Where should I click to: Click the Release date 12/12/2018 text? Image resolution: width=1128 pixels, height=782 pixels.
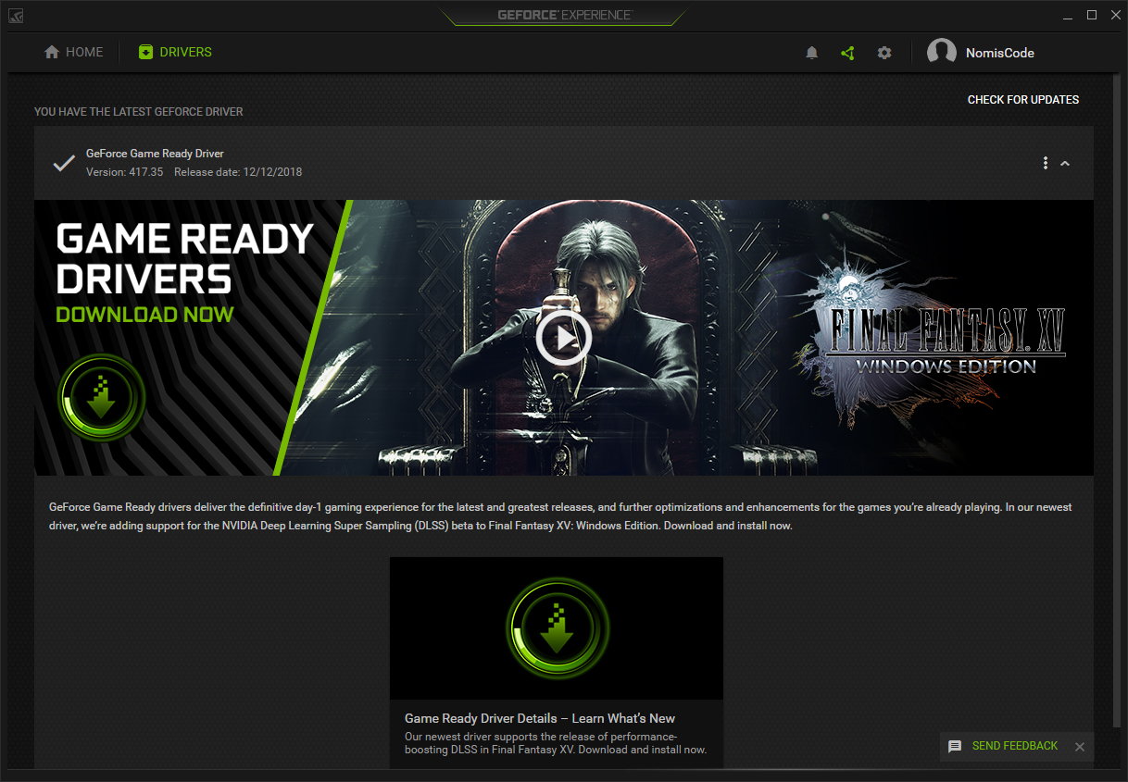point(238,172)
